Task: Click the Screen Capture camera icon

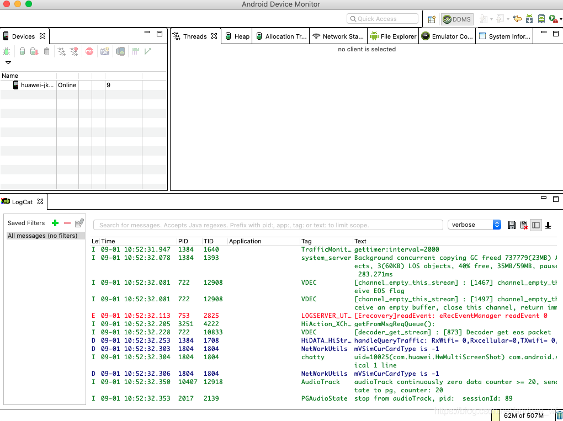Action: pos(105,51)
